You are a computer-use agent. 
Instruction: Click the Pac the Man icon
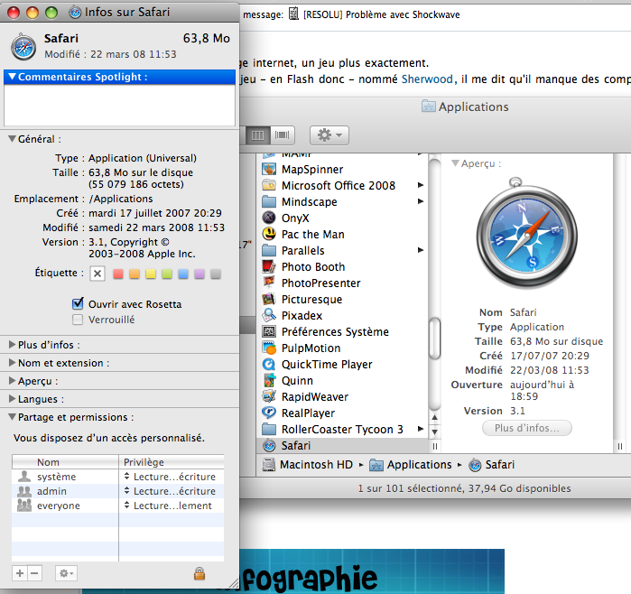click(269, 234)
